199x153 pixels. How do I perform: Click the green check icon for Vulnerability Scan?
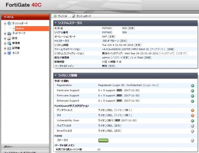tap(192, 121)
